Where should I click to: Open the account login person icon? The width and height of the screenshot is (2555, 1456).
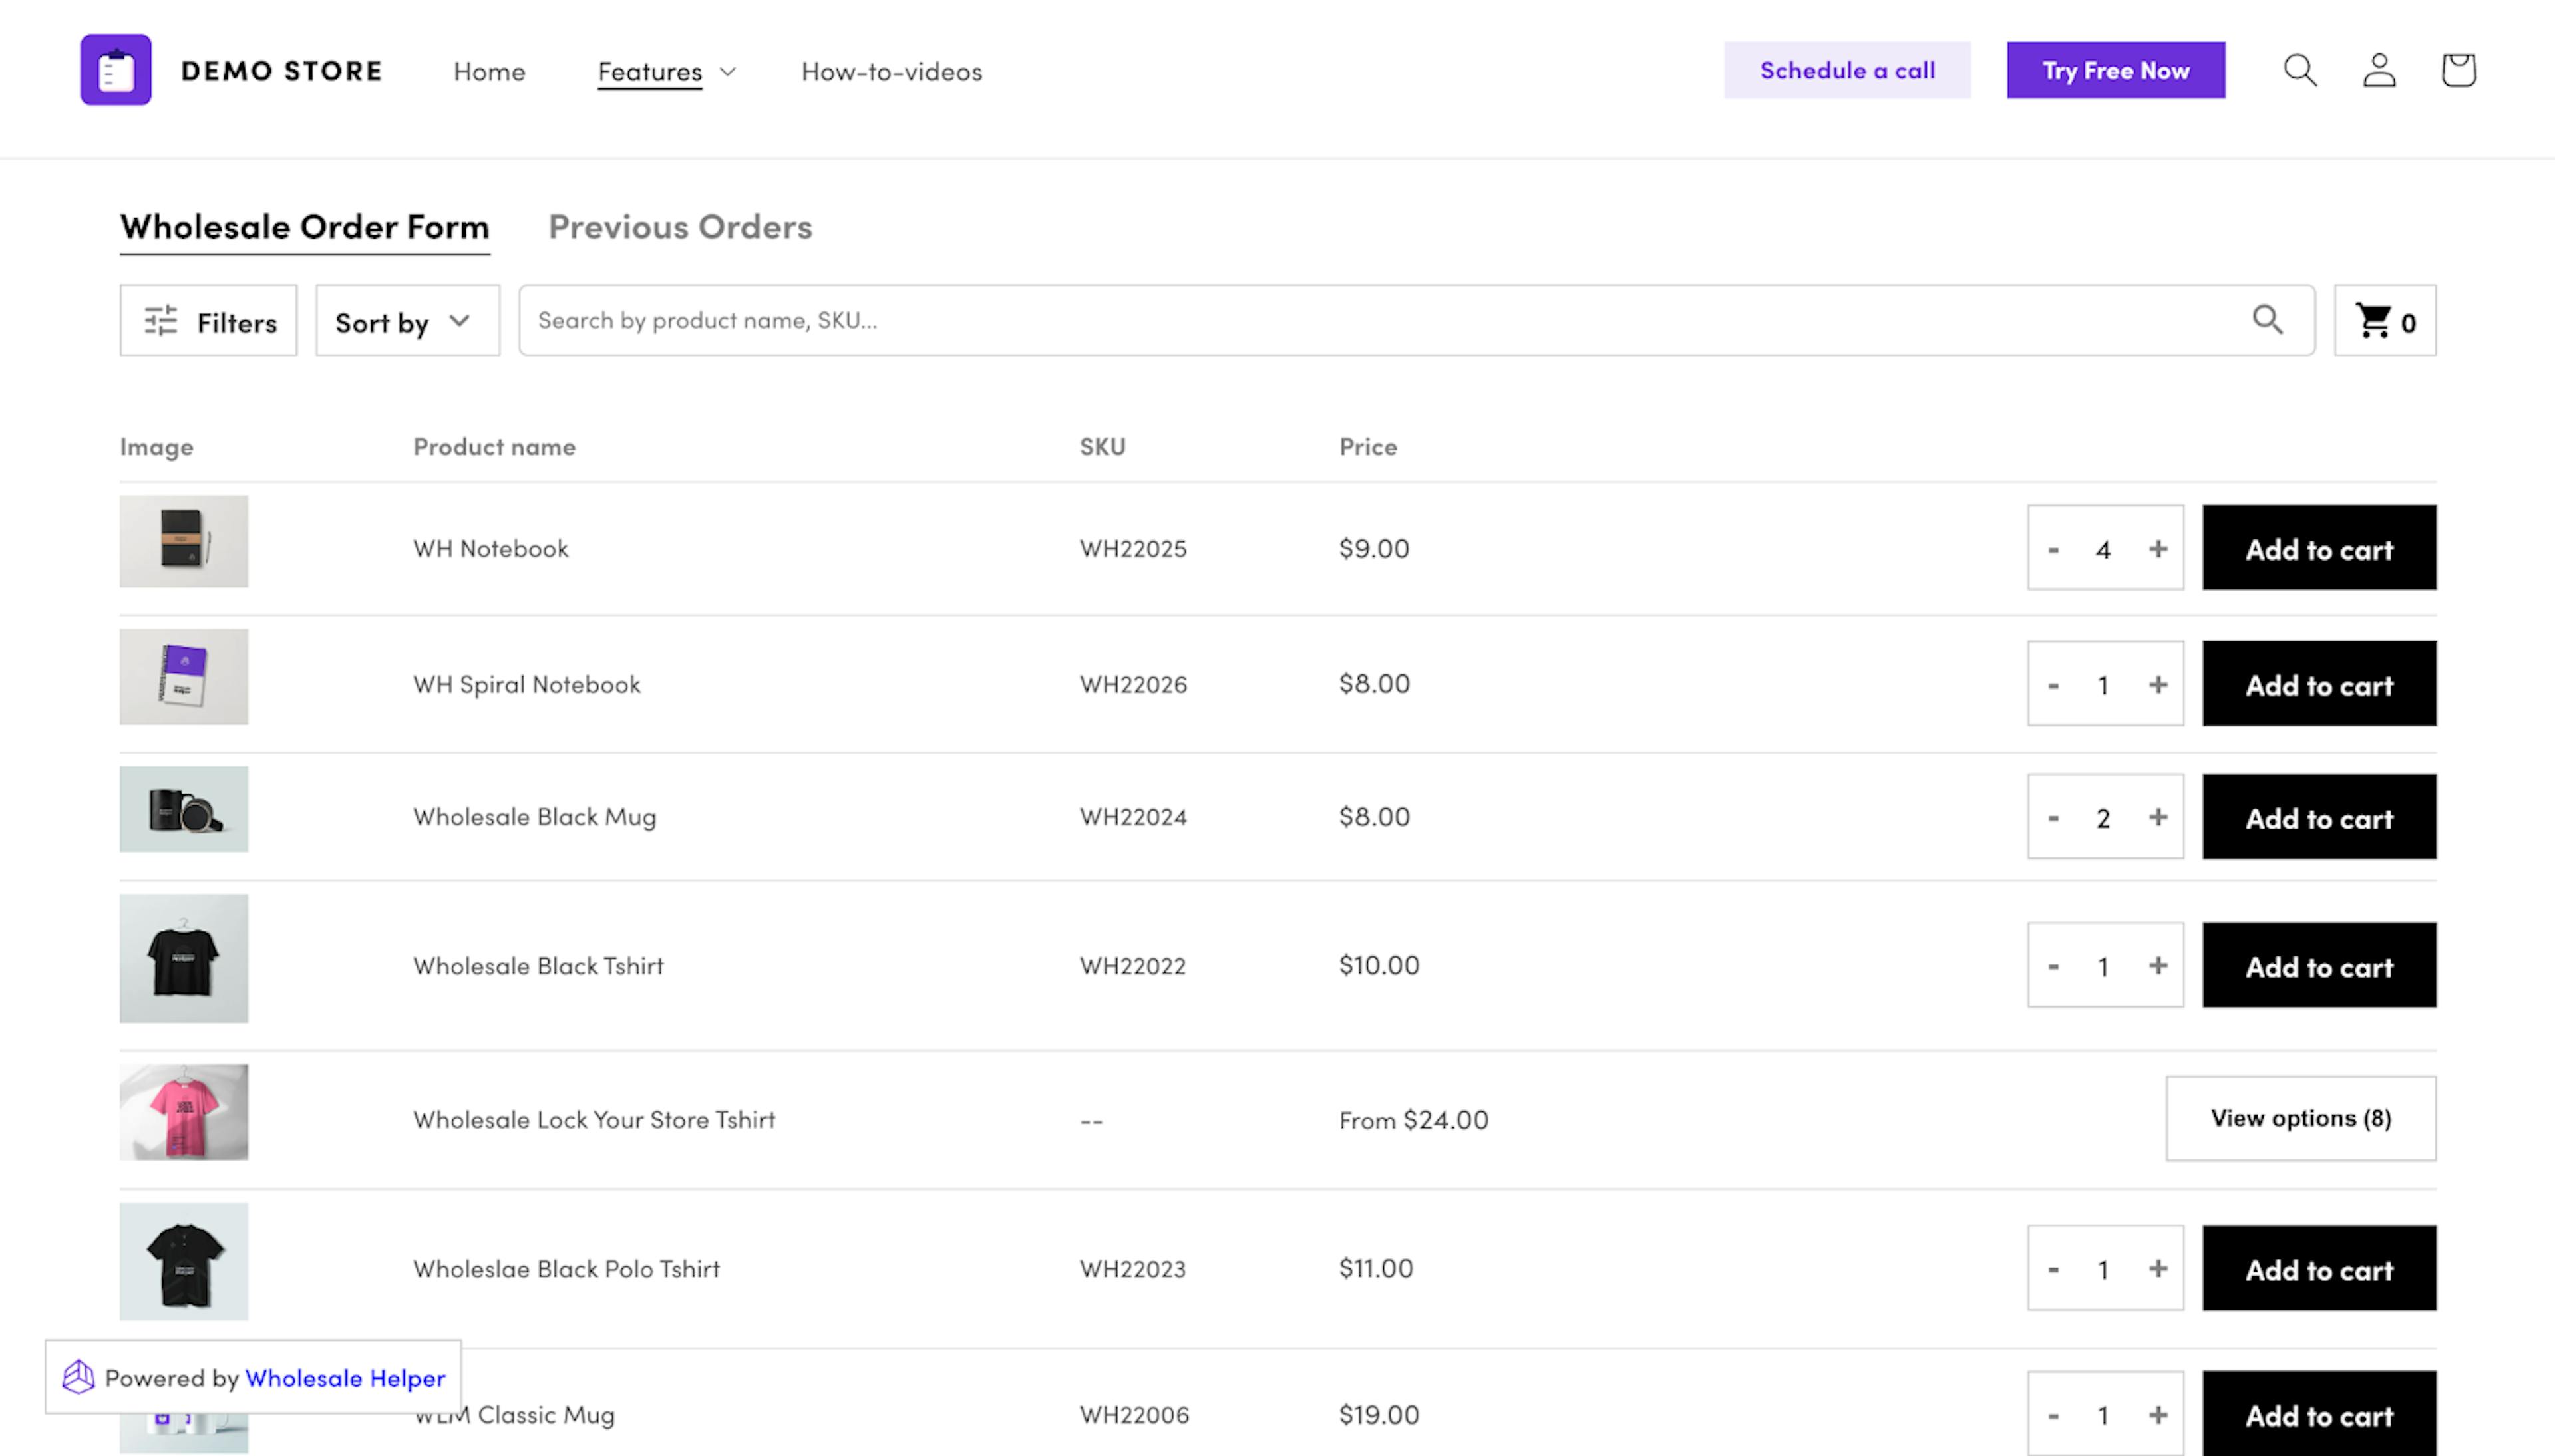(x=2379, y=70)
